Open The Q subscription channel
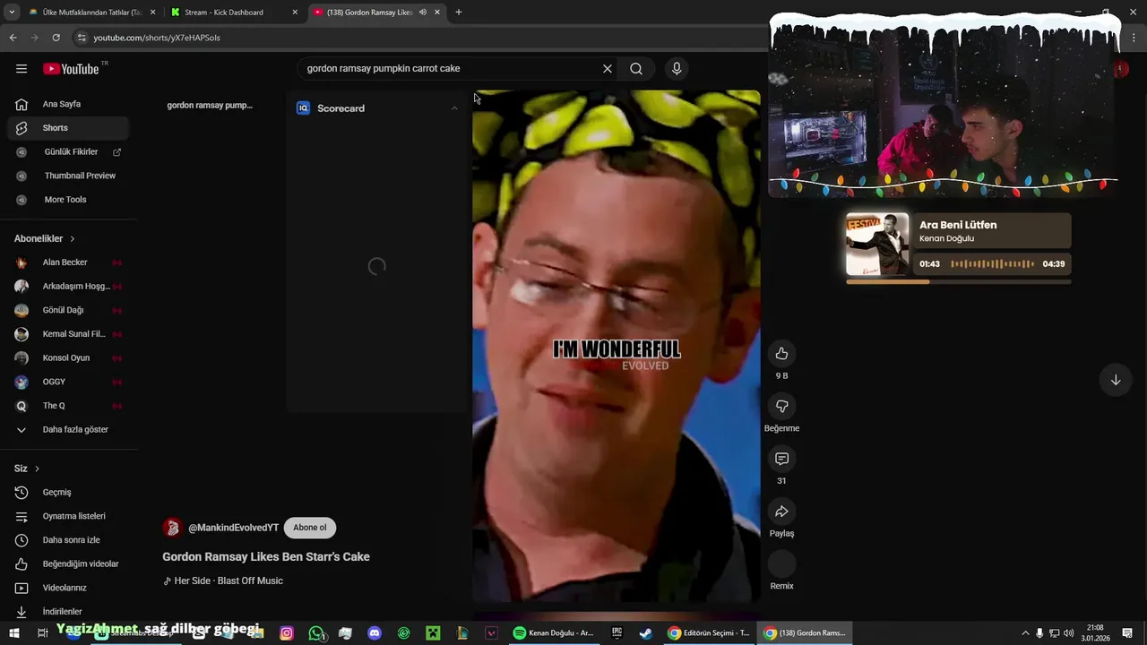Screen dimensions: 1147x645 pos(68,406)
